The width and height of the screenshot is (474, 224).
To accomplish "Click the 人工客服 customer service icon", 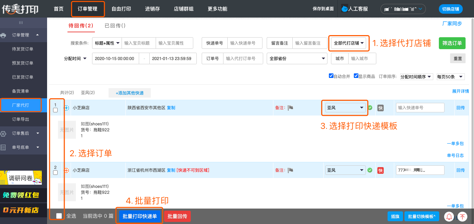I will coord(344,9).
